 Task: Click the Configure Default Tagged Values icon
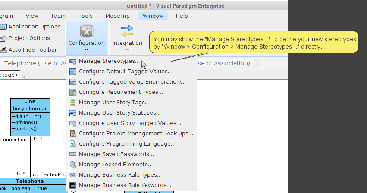(x=73, y=72)
